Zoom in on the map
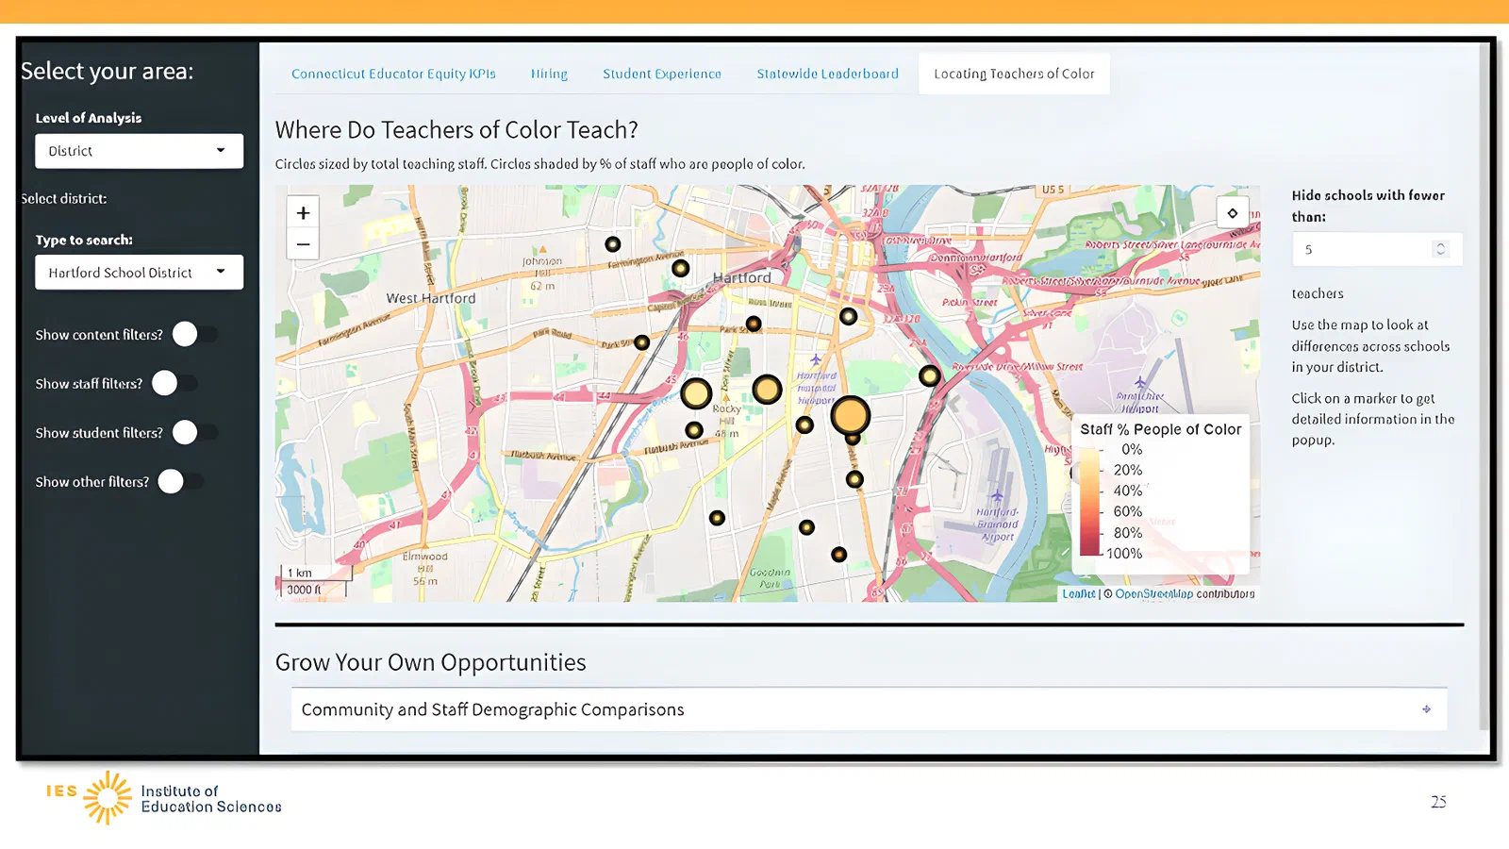1509x849 pixels. click(x=303, y=213)
